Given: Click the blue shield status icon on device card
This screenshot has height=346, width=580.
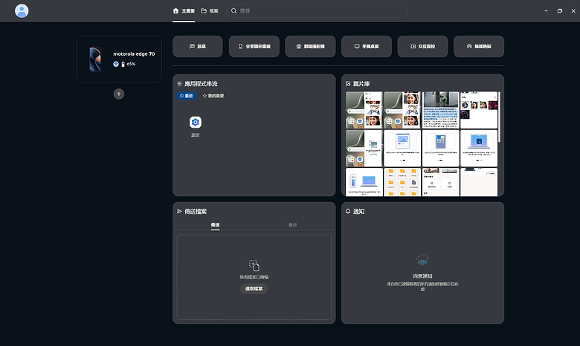Looking at the screenshot, I should click(116, 65).
